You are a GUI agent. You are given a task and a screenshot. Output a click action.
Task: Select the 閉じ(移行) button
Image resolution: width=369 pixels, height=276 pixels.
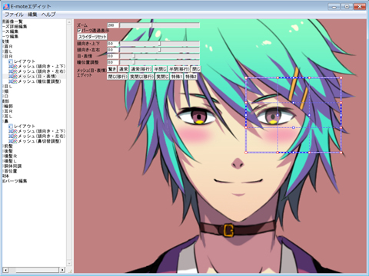pyautogui.click(x=118, y=77)
